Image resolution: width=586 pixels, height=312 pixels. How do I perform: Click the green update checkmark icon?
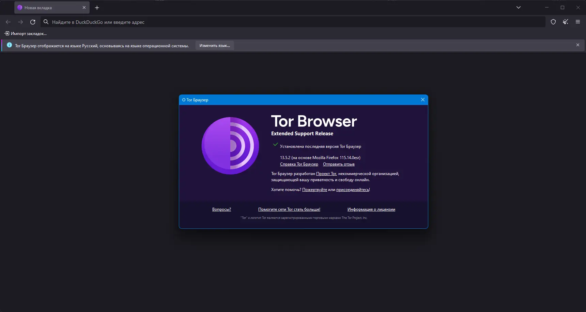coord(276,144)
